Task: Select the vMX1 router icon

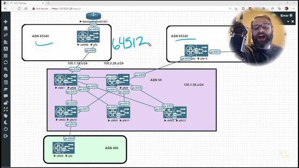Action: click(60, 80)
